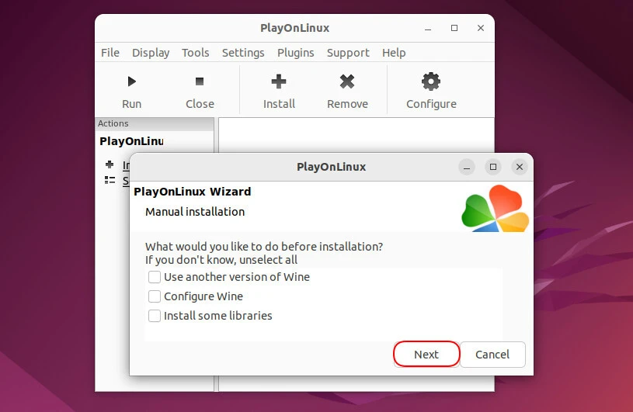Cancel the manual installation wizard
This screenshot has width=633, height=412.
click(x=492, y=355)
